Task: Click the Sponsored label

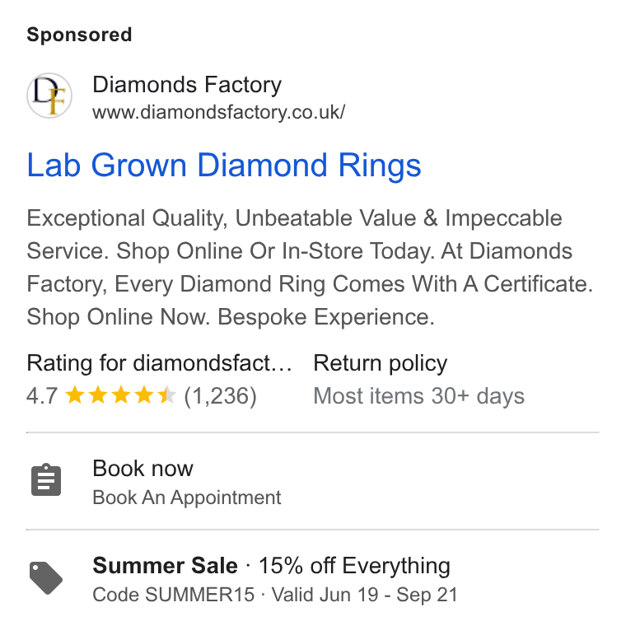Action: (79, 35)
